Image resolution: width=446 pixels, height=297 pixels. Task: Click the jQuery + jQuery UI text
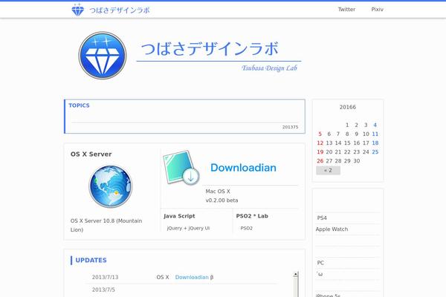click(188, 228)
